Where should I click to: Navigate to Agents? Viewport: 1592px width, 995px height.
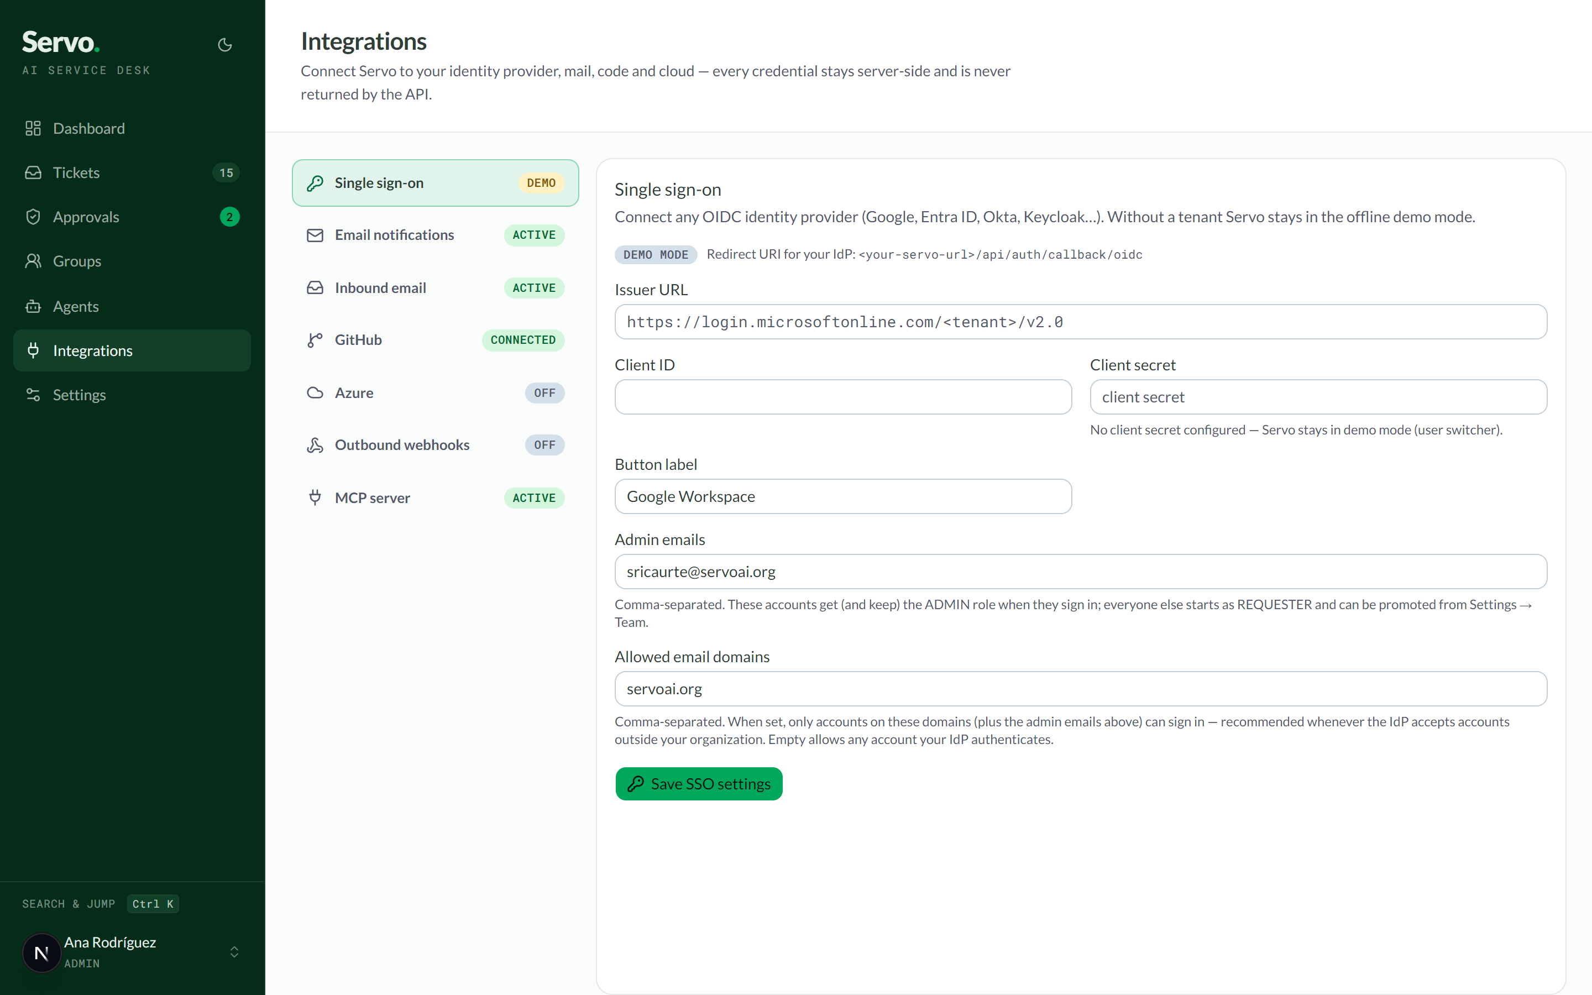point(132,306)
